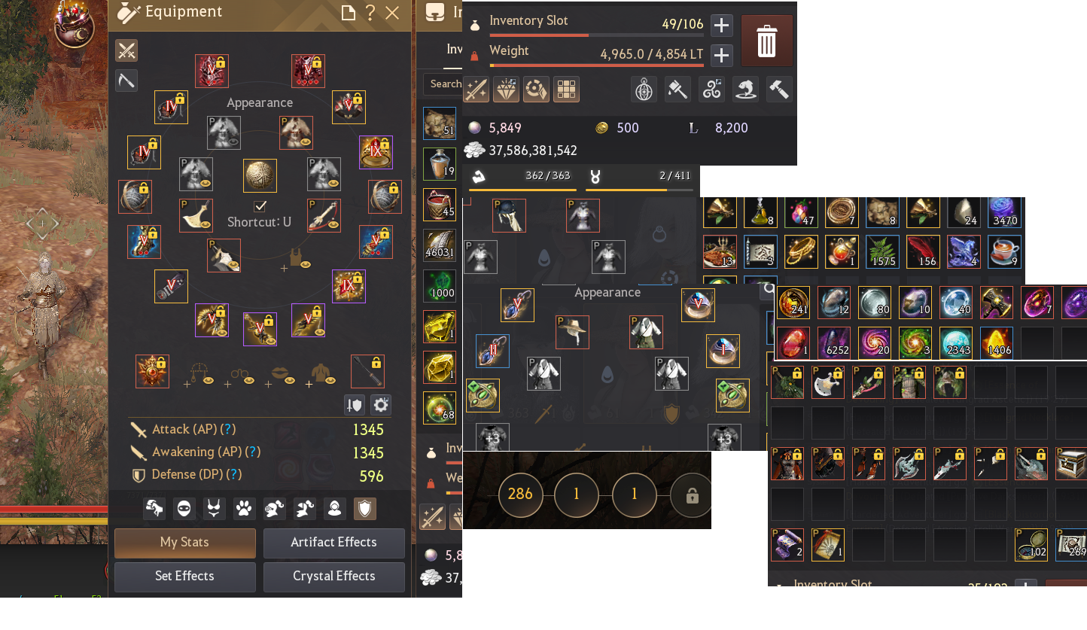Click the Artifact Effects button

[x=334, y=543]
